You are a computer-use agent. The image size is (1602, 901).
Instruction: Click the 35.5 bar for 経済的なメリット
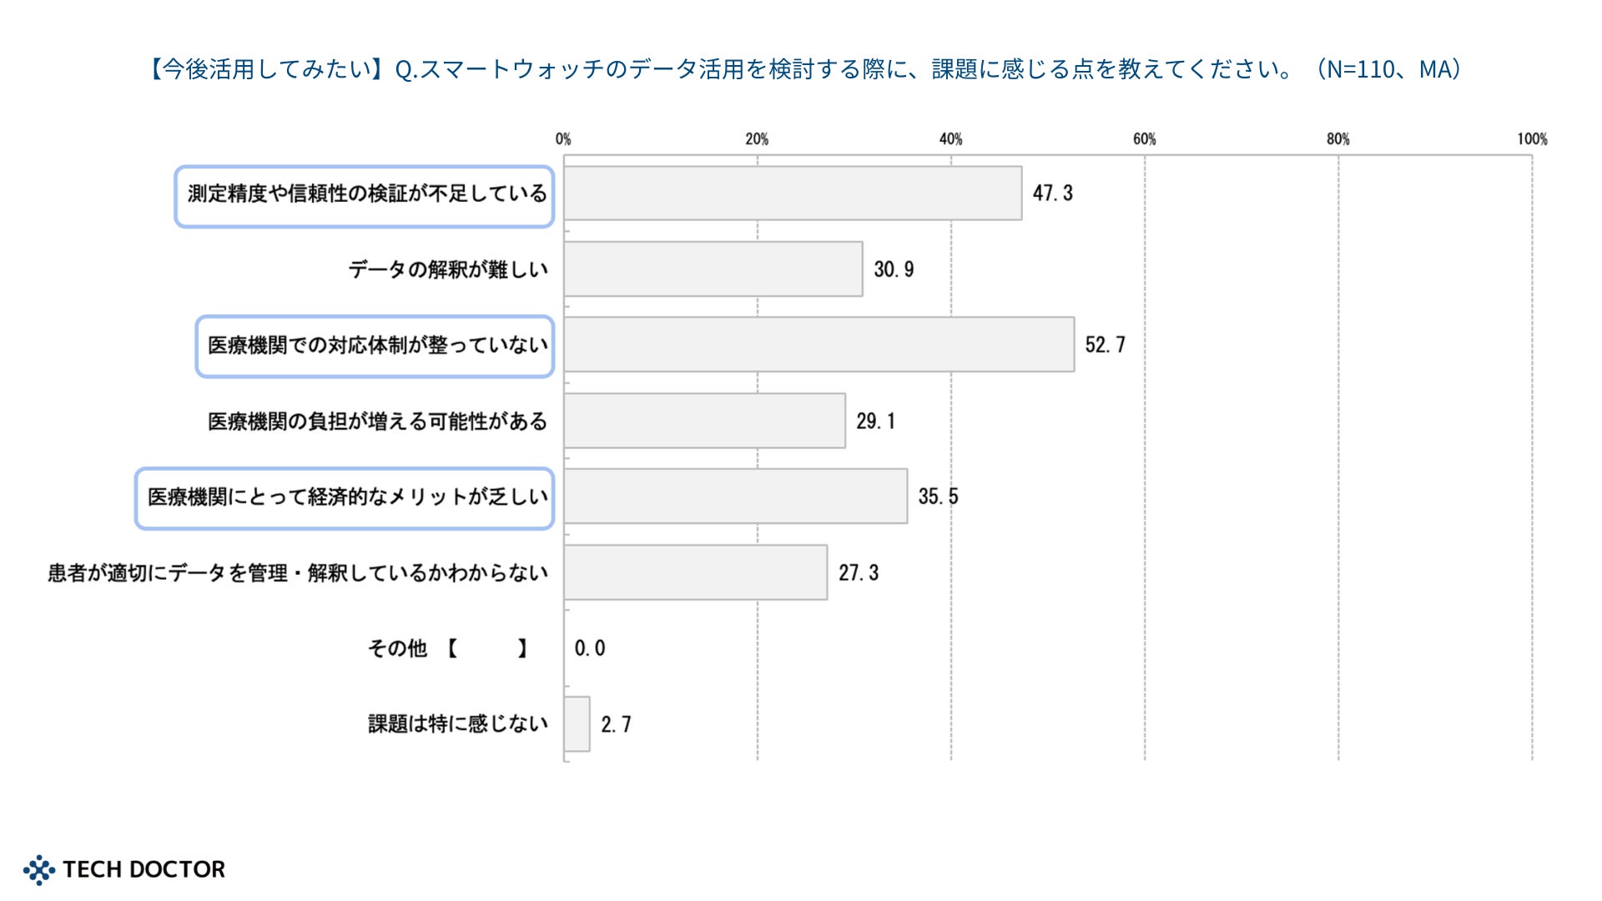(735, 496)
